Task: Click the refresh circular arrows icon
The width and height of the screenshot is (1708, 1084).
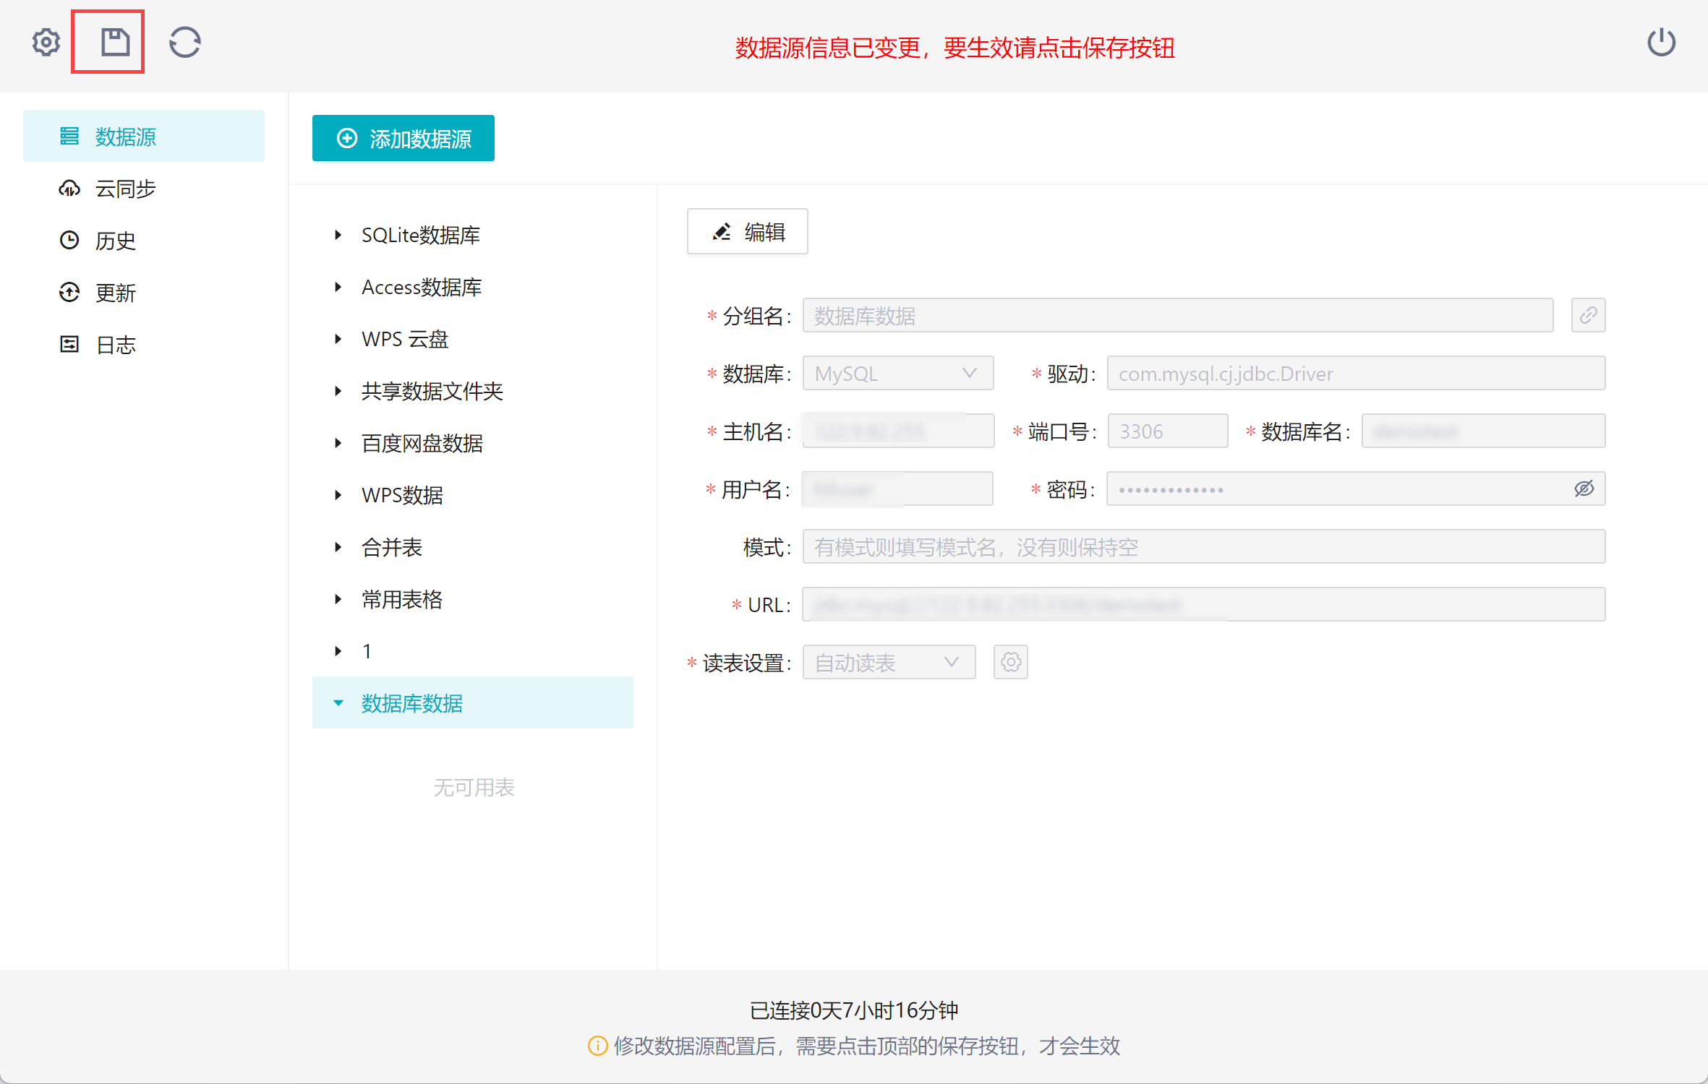Action: (185, 42)
